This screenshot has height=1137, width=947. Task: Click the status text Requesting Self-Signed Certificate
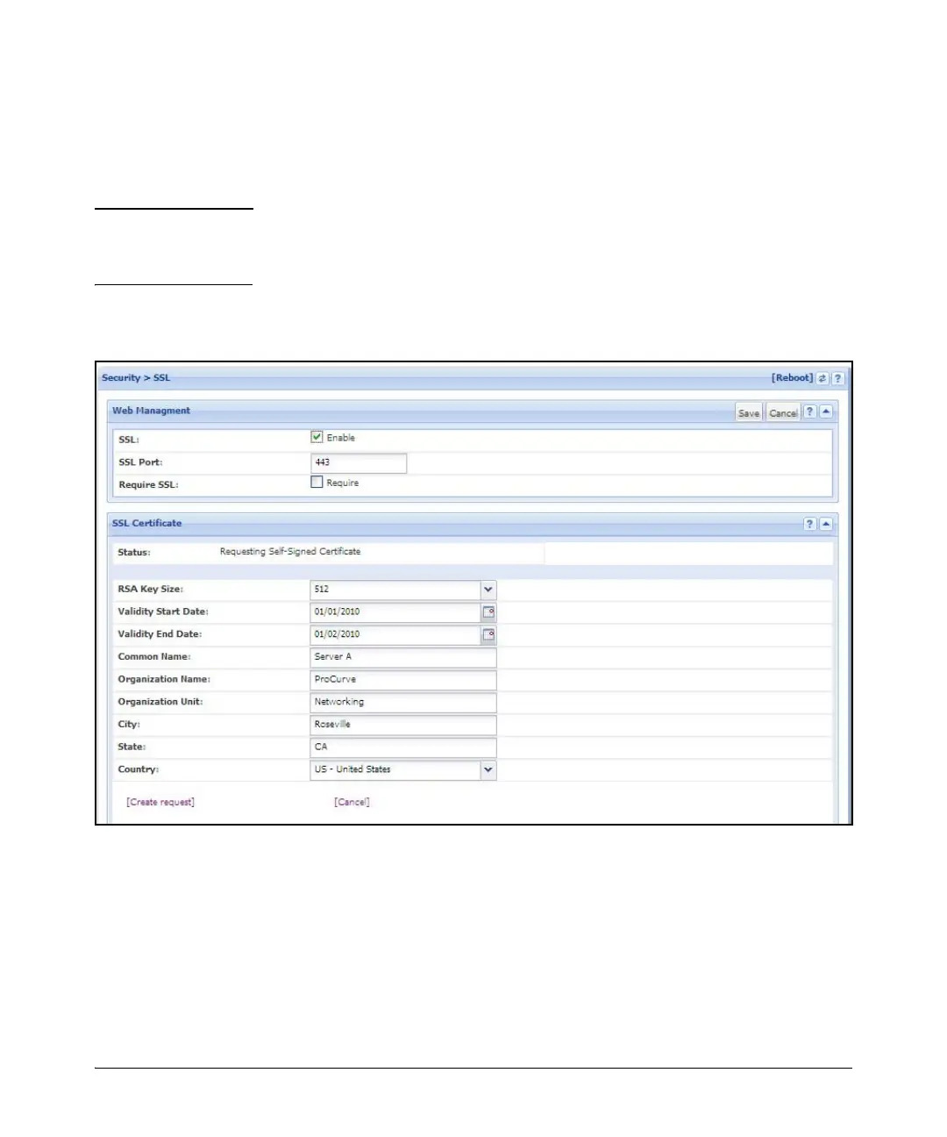pyautogui.click(x=290, y=552)
